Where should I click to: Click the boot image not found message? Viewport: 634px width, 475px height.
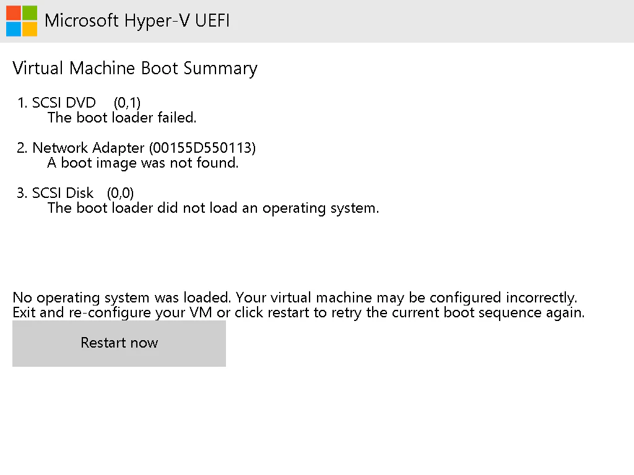[x=143, y=163]
